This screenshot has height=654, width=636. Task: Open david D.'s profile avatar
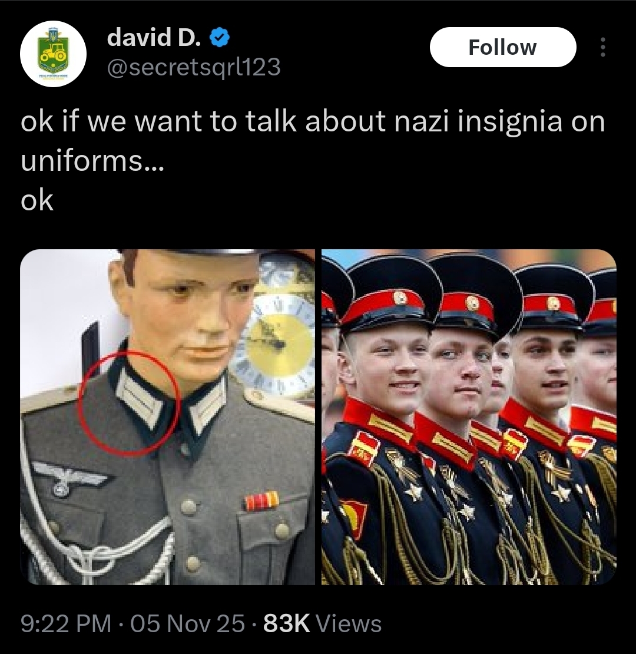pos(54,54)
